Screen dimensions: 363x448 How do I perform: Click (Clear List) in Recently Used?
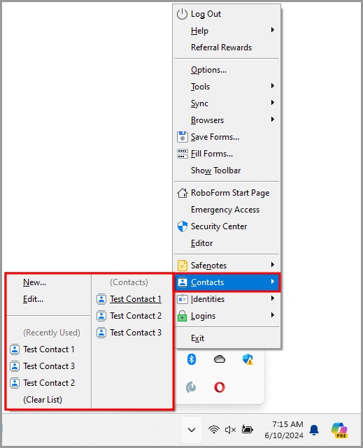[43, 400]
